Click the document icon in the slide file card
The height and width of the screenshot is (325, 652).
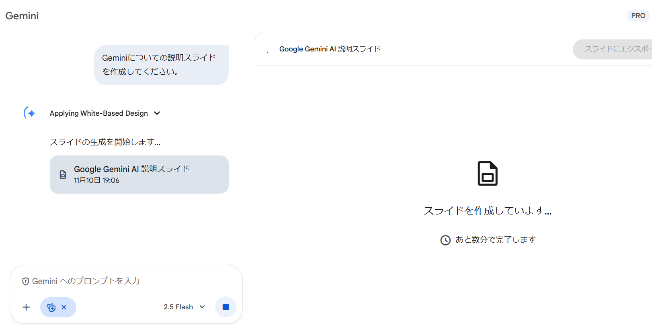(x=63, y=174)
